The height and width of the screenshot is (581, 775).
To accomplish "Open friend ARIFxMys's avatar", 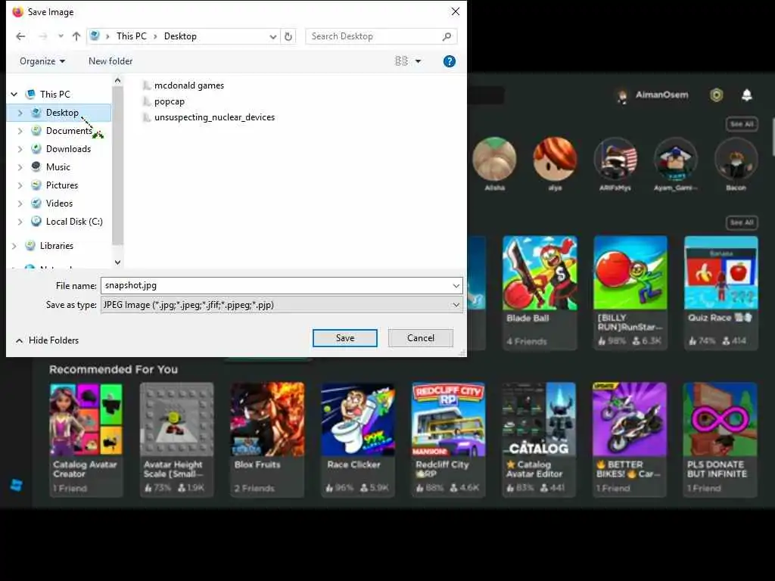I will pos(615,159).
